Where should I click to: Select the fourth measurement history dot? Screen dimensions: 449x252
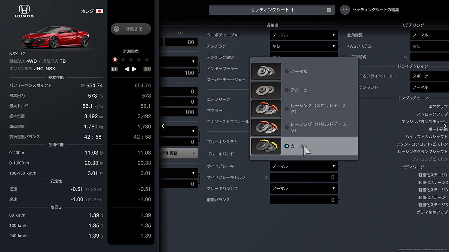139,60
